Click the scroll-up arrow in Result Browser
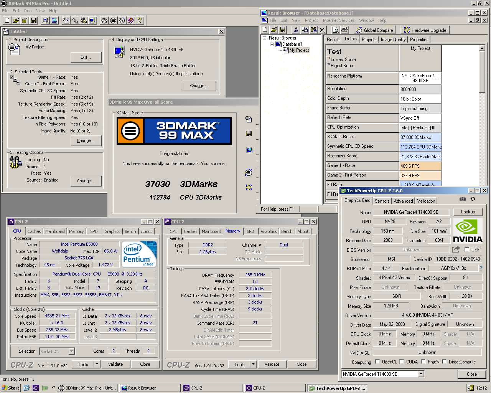491x393 pixels. tap(482, 48)
